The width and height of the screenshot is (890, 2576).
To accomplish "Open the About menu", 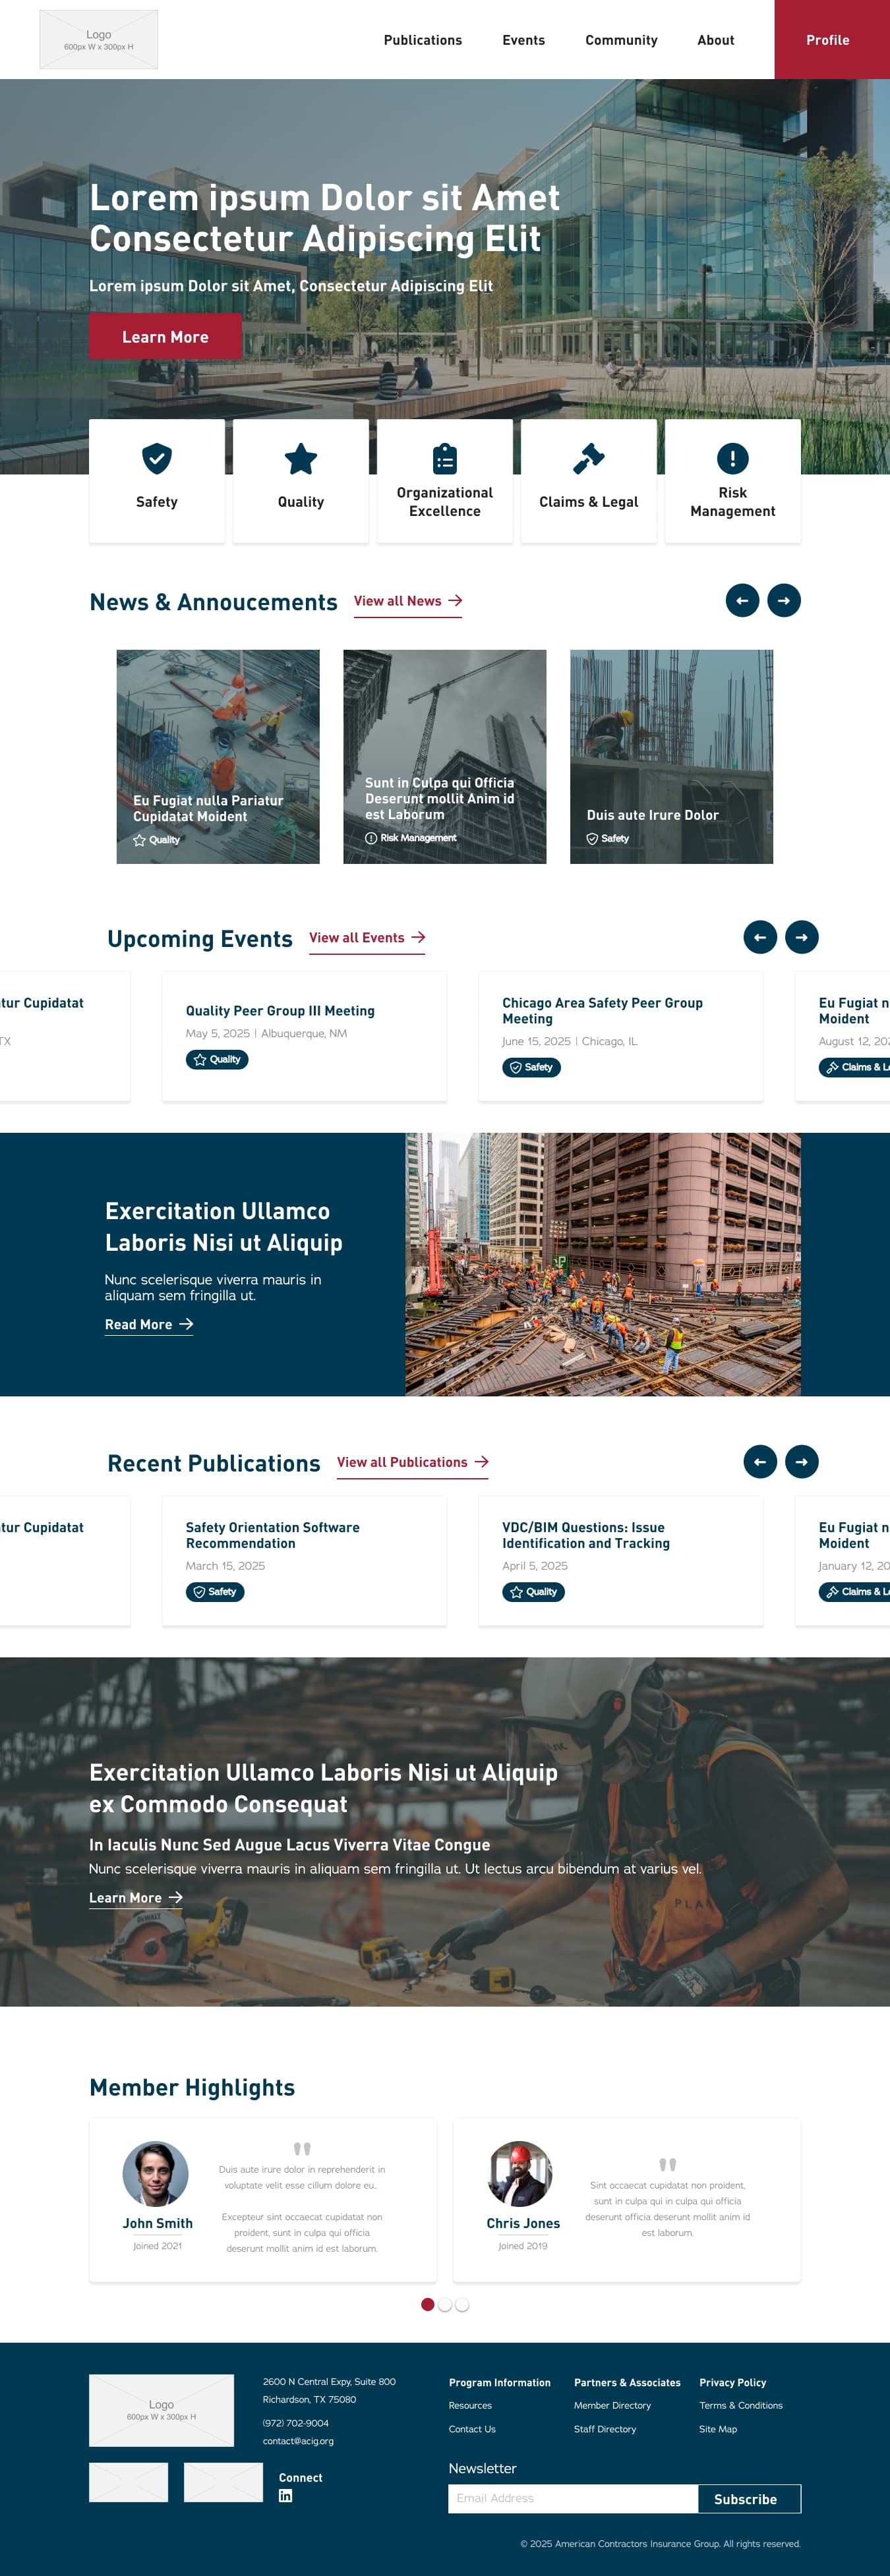I will 716,40.
